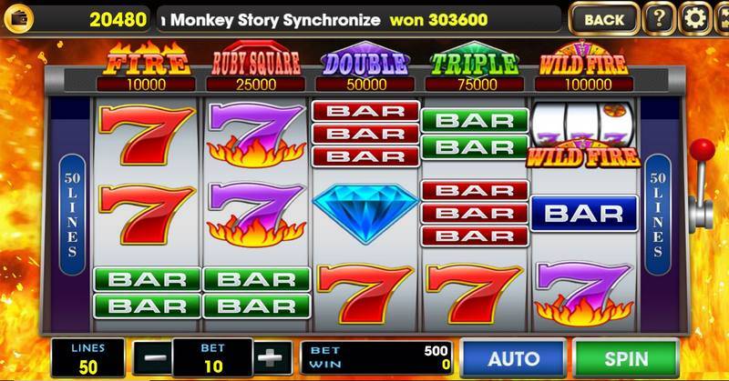
Task: Open settings with the gear icon
Action: tap(694, 18)
